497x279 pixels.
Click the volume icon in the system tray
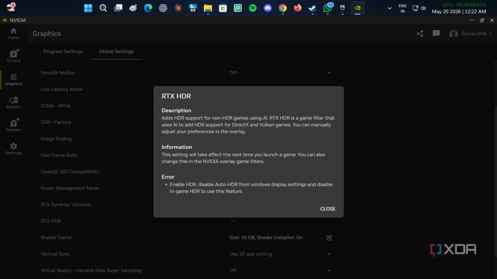click(423, 8)
